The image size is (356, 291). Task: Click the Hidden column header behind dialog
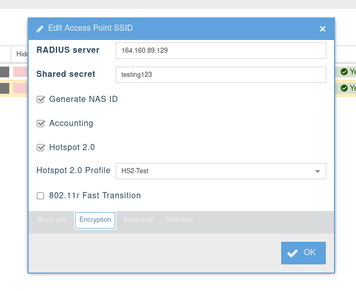coord(22,54)
